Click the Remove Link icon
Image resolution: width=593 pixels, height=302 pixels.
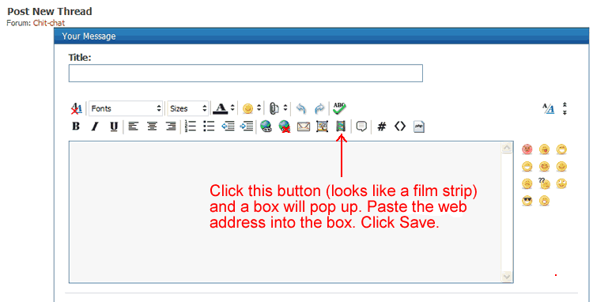point(285,126)
